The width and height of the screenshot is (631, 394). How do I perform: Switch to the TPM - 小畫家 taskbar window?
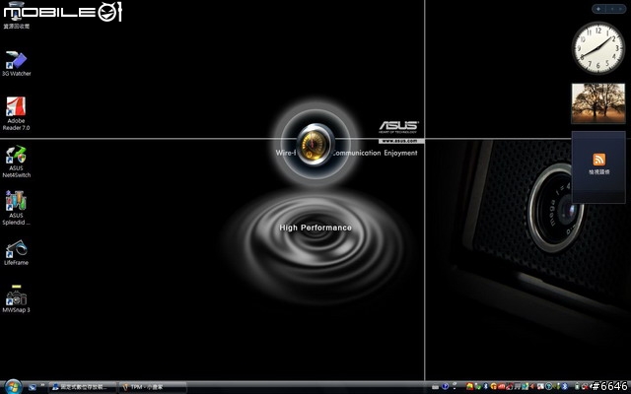pos(153,387)
